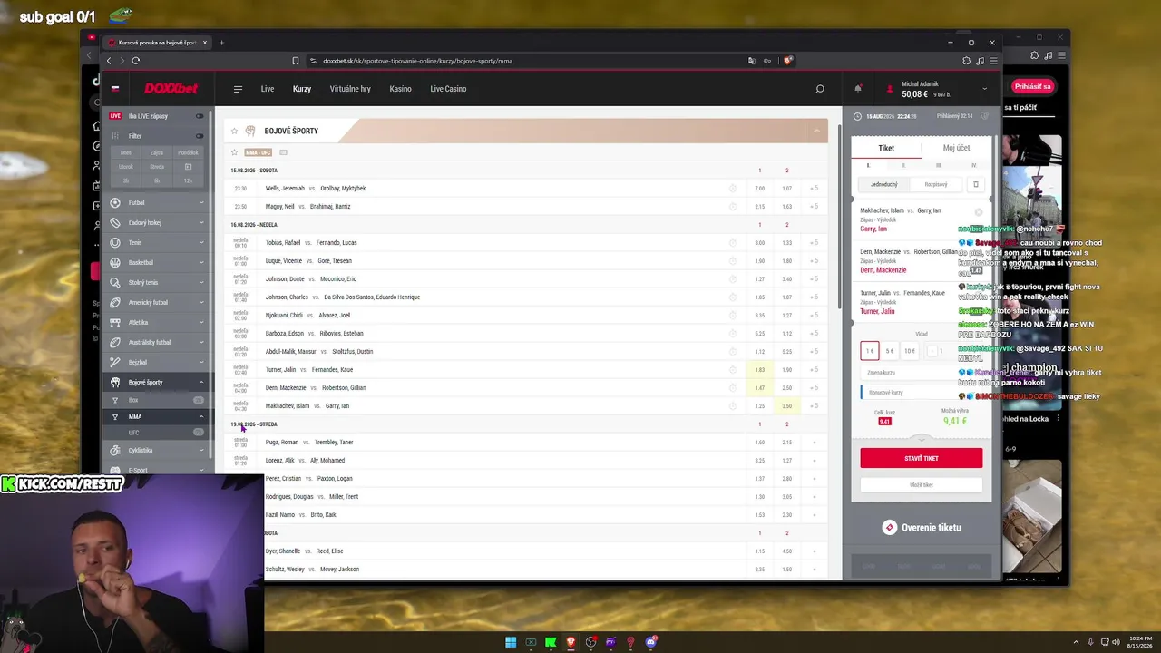
Task: Open the new tab plus button
Action: pyautogui.click(x=221, y=43)
